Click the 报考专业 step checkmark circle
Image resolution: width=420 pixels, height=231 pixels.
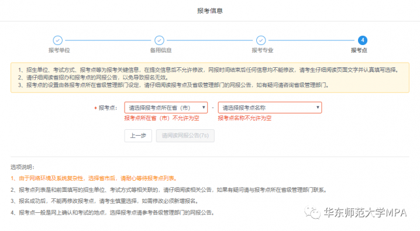point(261,40)
